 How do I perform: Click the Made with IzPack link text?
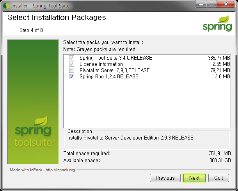pyautogui.click(x=43, y=170)
